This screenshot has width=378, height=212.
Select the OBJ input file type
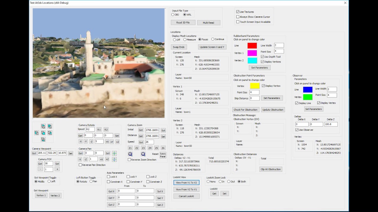tap(173, 14)
